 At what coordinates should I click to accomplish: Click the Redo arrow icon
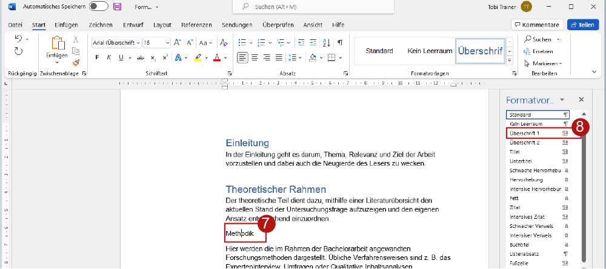click(18, 52)
